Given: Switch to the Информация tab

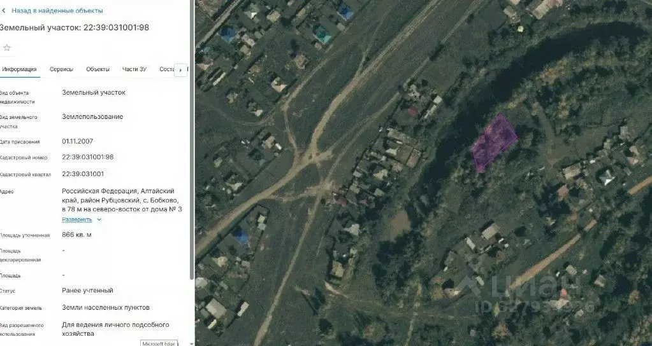Looking at the screenshot, I should pyautogui.click(x=19, y=69).
